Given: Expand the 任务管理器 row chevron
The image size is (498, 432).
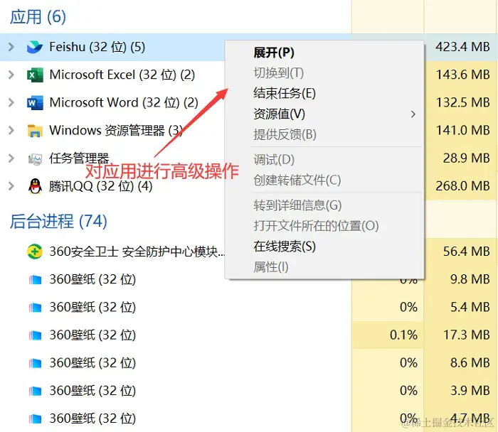Looking at the screenshot, I should point(11,158).
